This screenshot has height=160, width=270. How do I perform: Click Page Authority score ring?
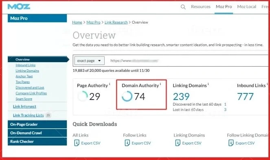coord(83,96)
